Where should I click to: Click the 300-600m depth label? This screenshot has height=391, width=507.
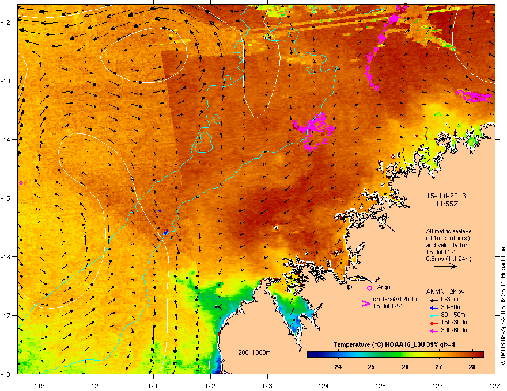point(455,331)
